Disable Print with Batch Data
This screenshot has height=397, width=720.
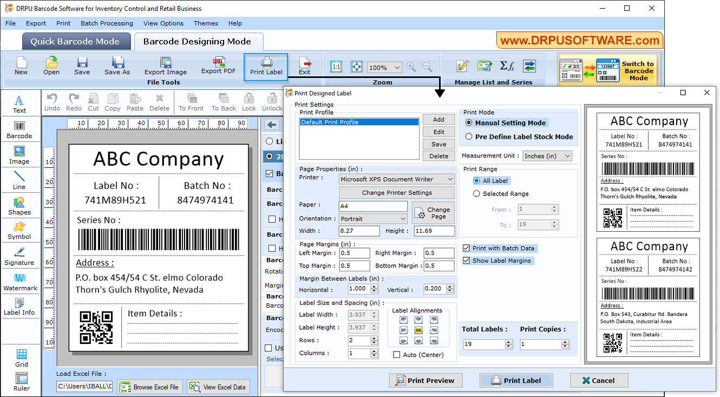click(467, 248)
